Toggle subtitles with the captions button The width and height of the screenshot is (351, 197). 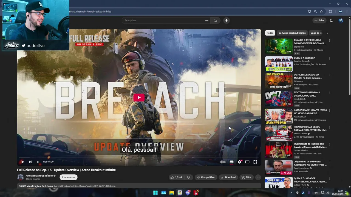pos(231,162)
